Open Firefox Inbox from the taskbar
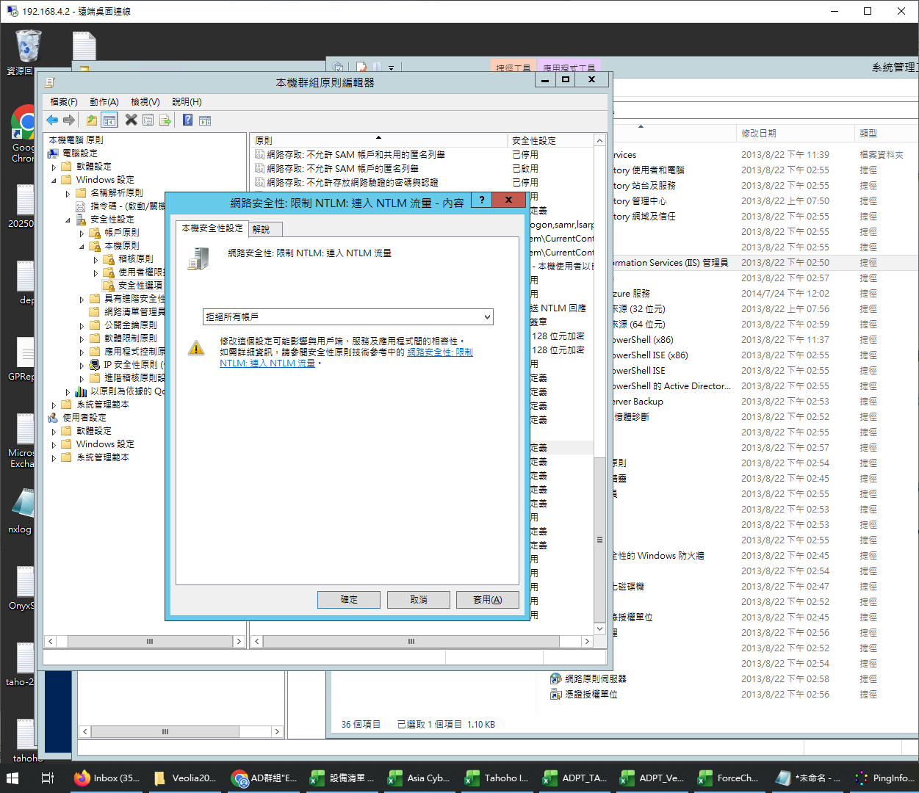 coord(107,778)
